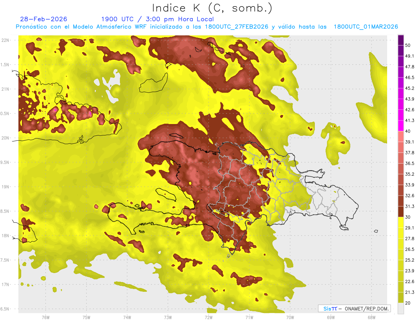Click the legend value '39.1'

tap(410, 142)
